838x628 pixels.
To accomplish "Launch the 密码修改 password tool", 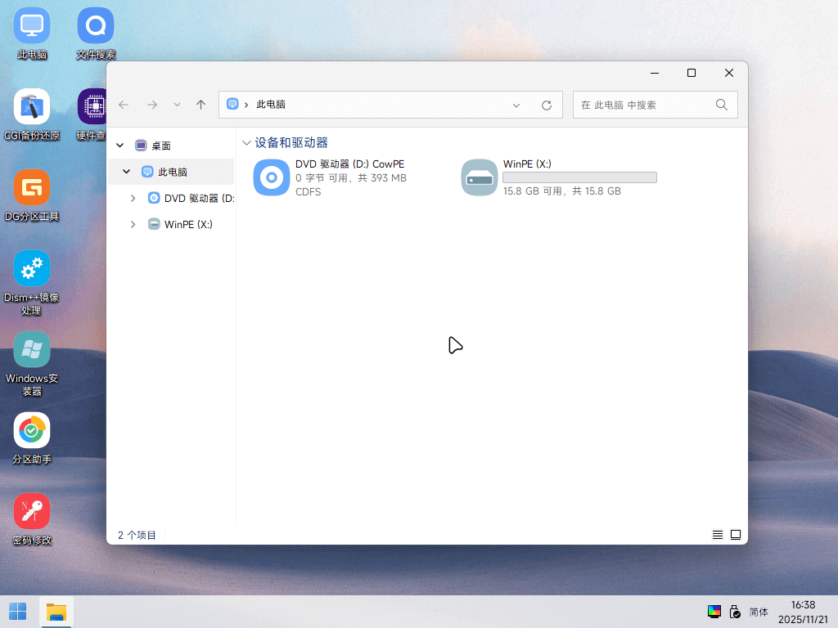I will (x=32, y=519).
